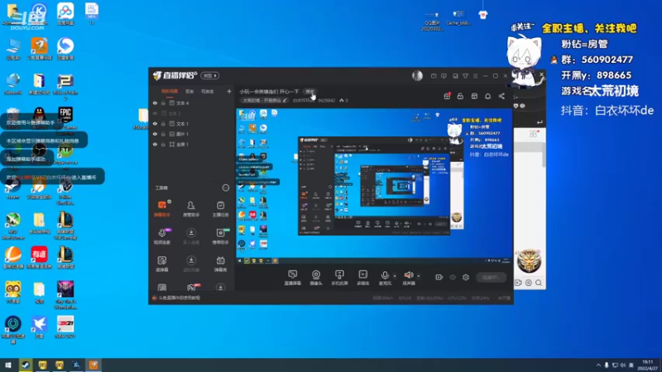Open the 视频连麦 microphone tool
Viewport: 662px width, 372px height.
pyautogui.click(x=162, y=236)
